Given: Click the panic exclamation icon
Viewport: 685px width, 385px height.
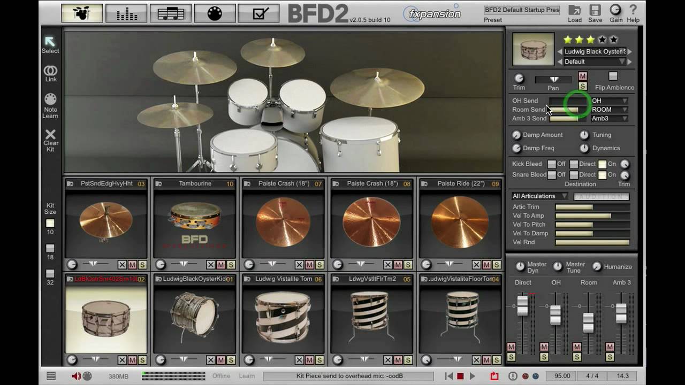Looking at the screenshot, I should [513, 376].
